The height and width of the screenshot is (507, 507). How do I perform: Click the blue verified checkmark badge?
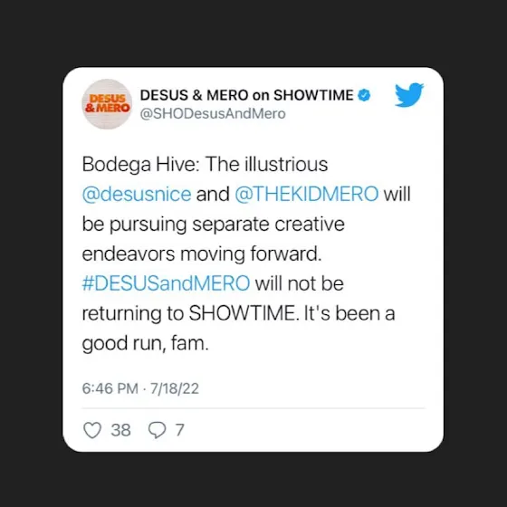click(364, 95)
